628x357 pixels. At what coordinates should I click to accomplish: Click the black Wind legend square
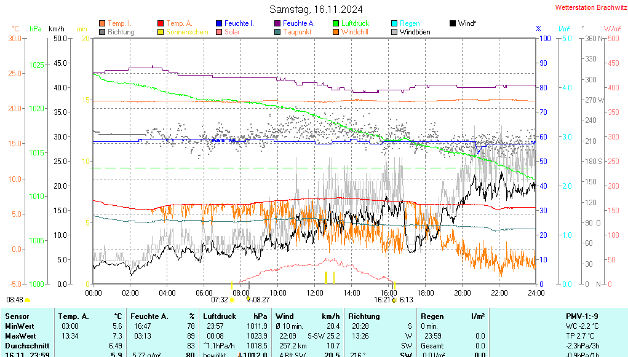tap(453, 23)
